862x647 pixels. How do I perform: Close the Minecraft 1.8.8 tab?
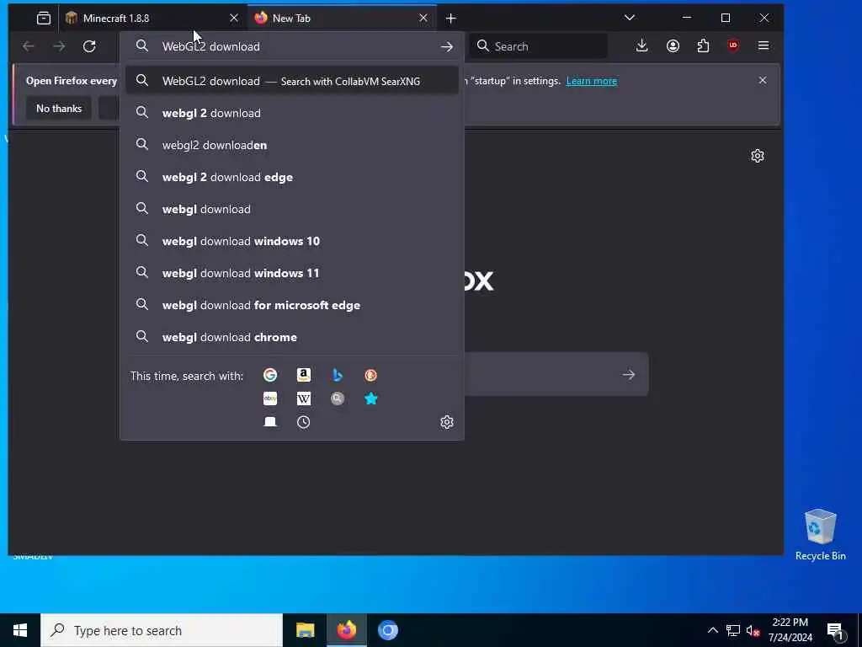(234, 19)
